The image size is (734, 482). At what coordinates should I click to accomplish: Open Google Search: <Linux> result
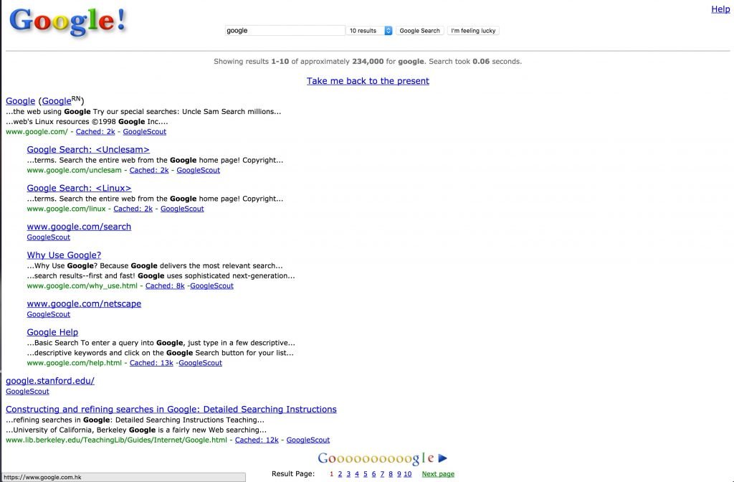point(79,188)
